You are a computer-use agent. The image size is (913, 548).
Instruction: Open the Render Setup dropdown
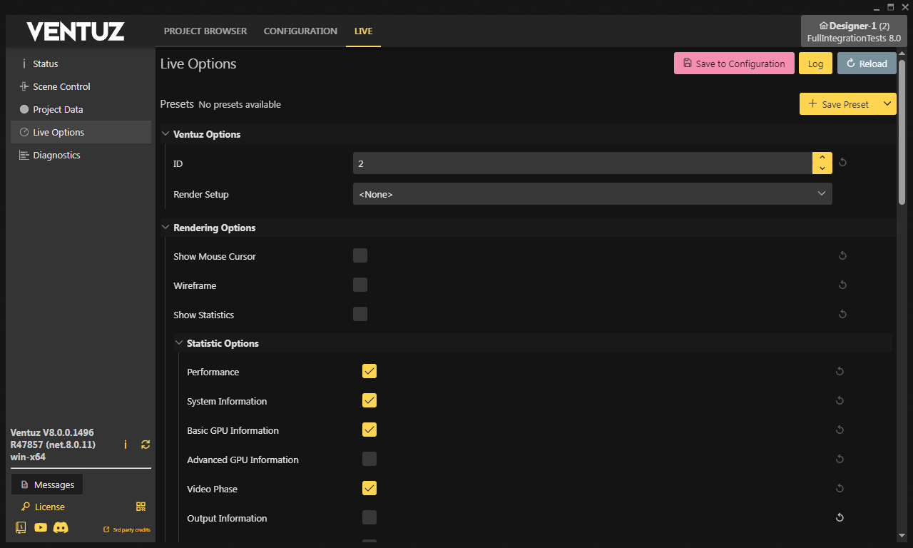(x=592, y=194)
